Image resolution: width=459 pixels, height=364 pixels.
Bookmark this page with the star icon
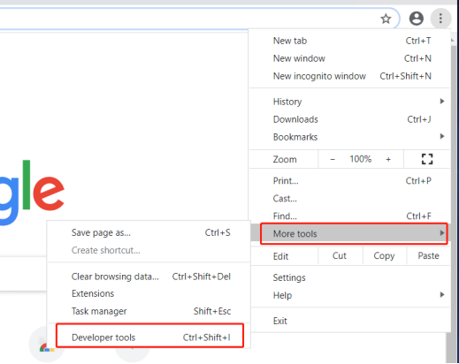pyautogui.click(x=386, y=19)
